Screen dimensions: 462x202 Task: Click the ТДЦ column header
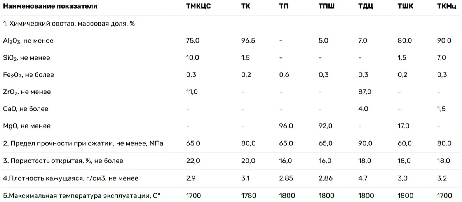pyautogui.click(x=366, y=6)
